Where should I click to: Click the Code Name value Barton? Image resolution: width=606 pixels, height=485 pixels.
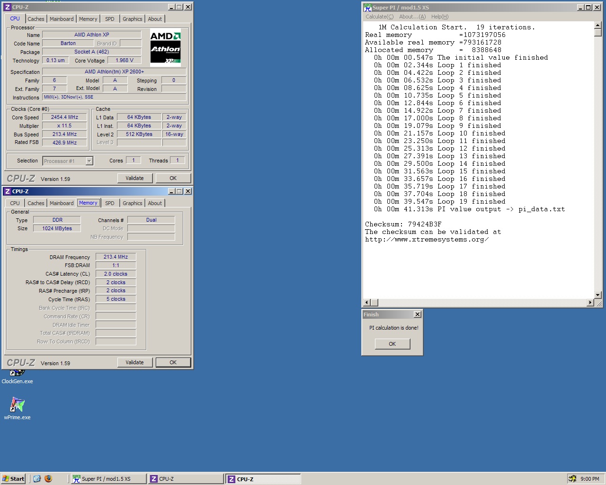68,43
